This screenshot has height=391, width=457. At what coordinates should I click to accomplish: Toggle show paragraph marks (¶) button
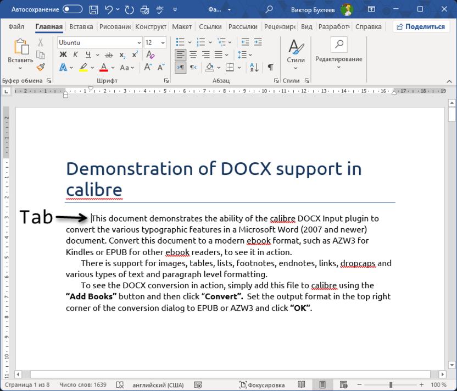point(270,67)
